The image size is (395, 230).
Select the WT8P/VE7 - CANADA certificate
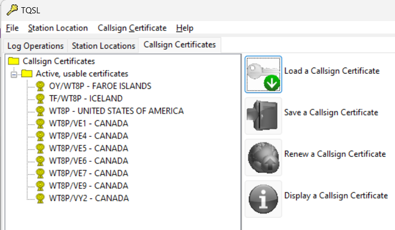[x=88, y=173]
